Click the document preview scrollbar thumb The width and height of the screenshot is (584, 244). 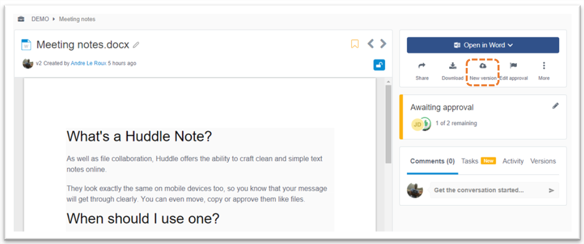tap(388, 124)
